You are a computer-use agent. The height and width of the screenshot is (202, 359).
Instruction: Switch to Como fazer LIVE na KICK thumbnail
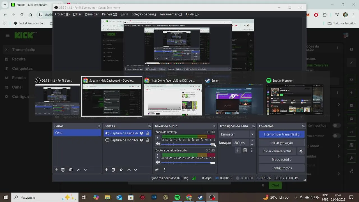[x=173, y=96]
